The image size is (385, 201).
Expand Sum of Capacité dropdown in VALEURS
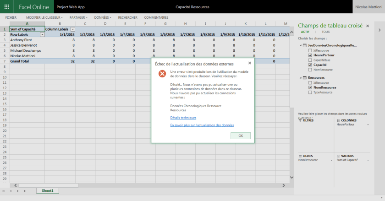pyautogui.click(x=368, y=160)
